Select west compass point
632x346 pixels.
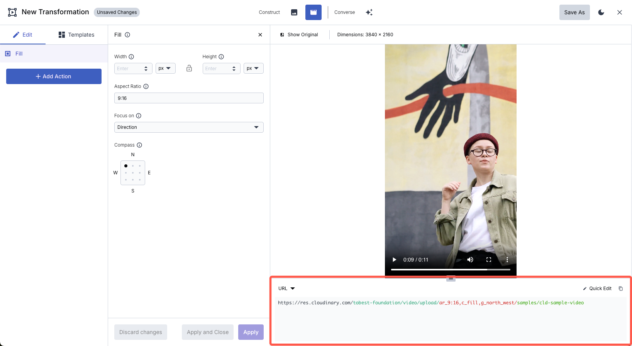pyautogui.click(x=126, y=173)
